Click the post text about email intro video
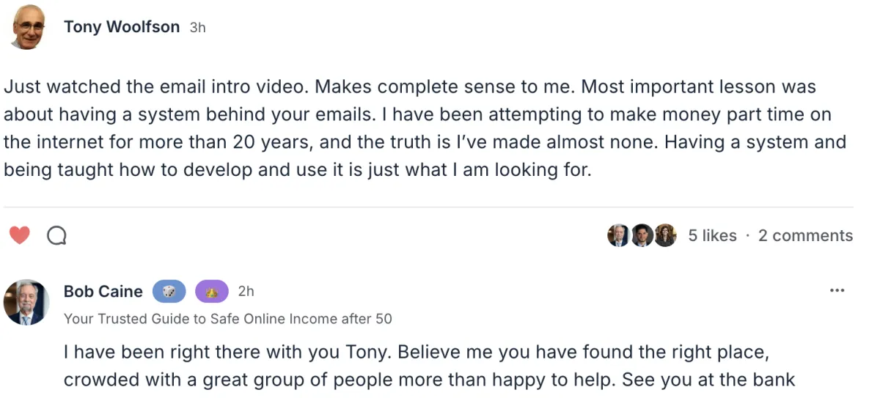 tap(411, 128)
